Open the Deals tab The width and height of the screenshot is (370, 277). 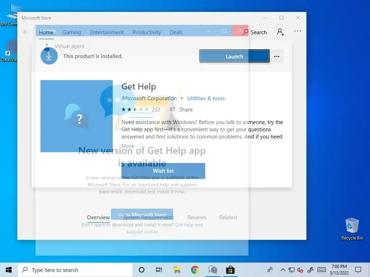[x=176, y=32]
